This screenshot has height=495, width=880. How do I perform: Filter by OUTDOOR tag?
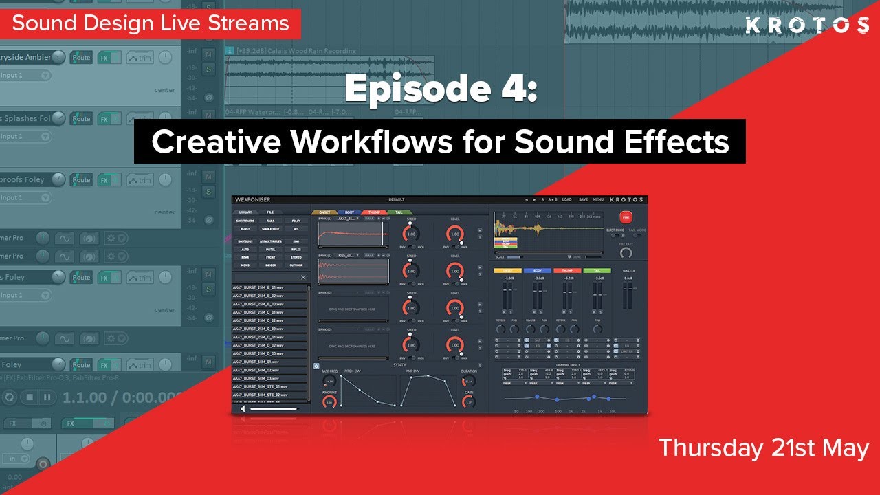(x=296, y=265)
